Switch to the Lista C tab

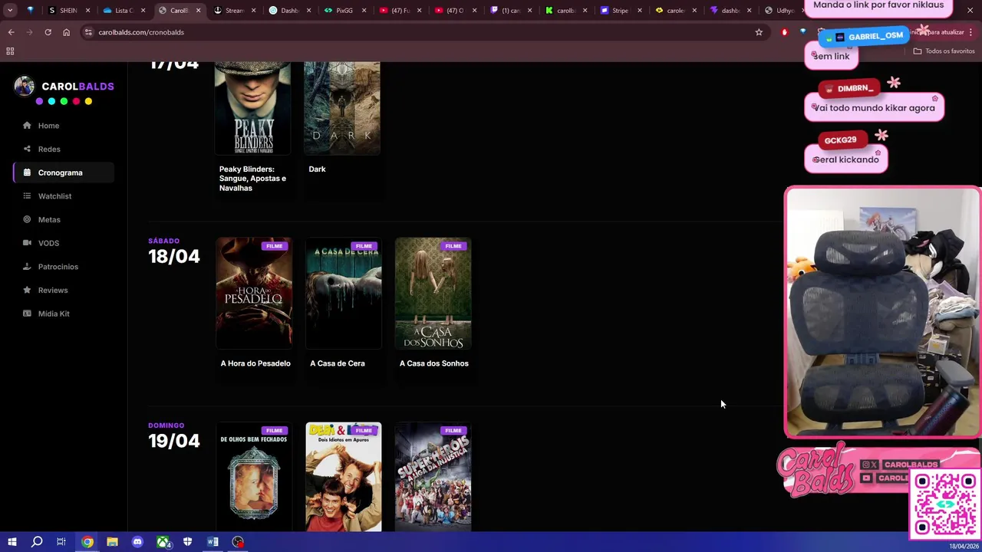[124, 11]
